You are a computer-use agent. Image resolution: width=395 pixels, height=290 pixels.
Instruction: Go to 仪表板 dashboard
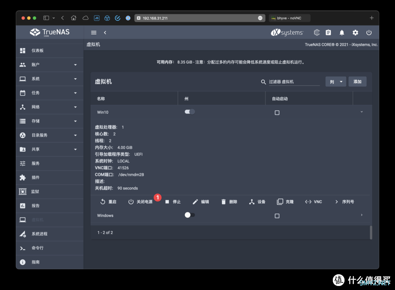pos(49,50)
